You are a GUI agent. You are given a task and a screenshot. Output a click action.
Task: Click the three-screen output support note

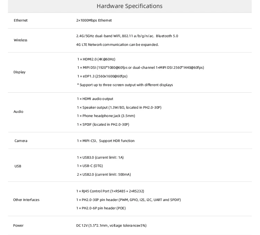click(x=125, y=85)
